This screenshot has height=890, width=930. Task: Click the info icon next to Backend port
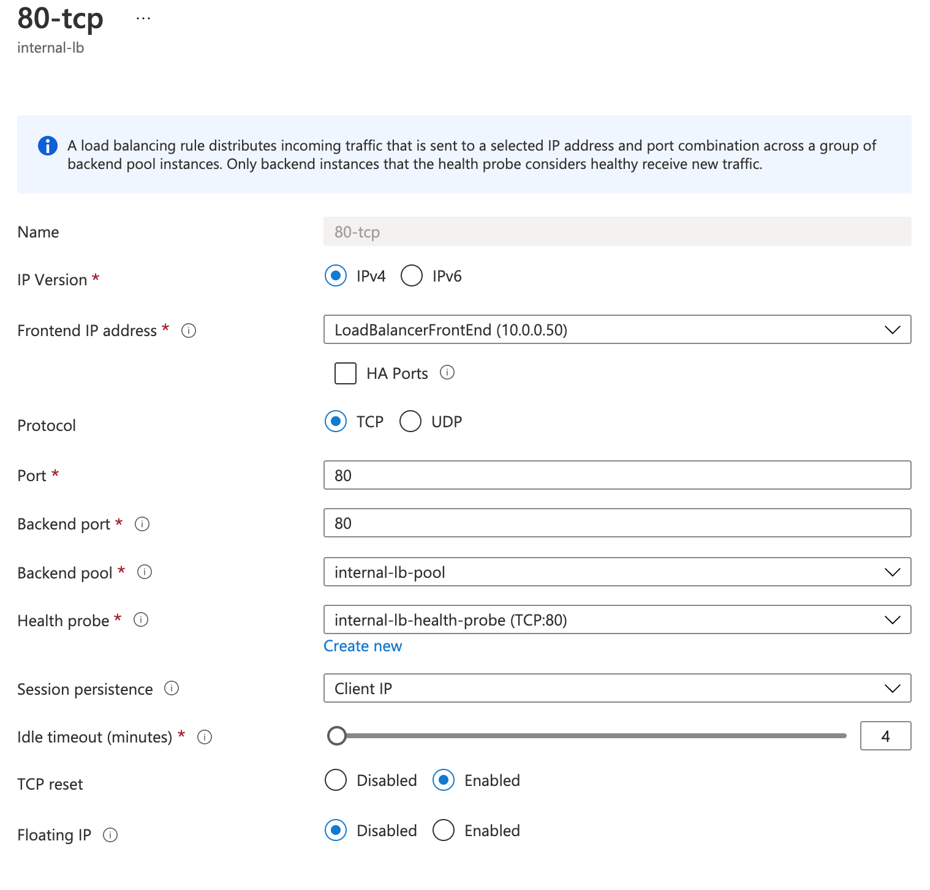(x=142, y=524)
